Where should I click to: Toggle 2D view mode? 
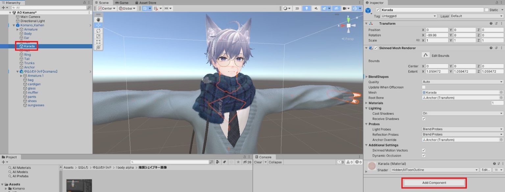(x=297, y=8)
